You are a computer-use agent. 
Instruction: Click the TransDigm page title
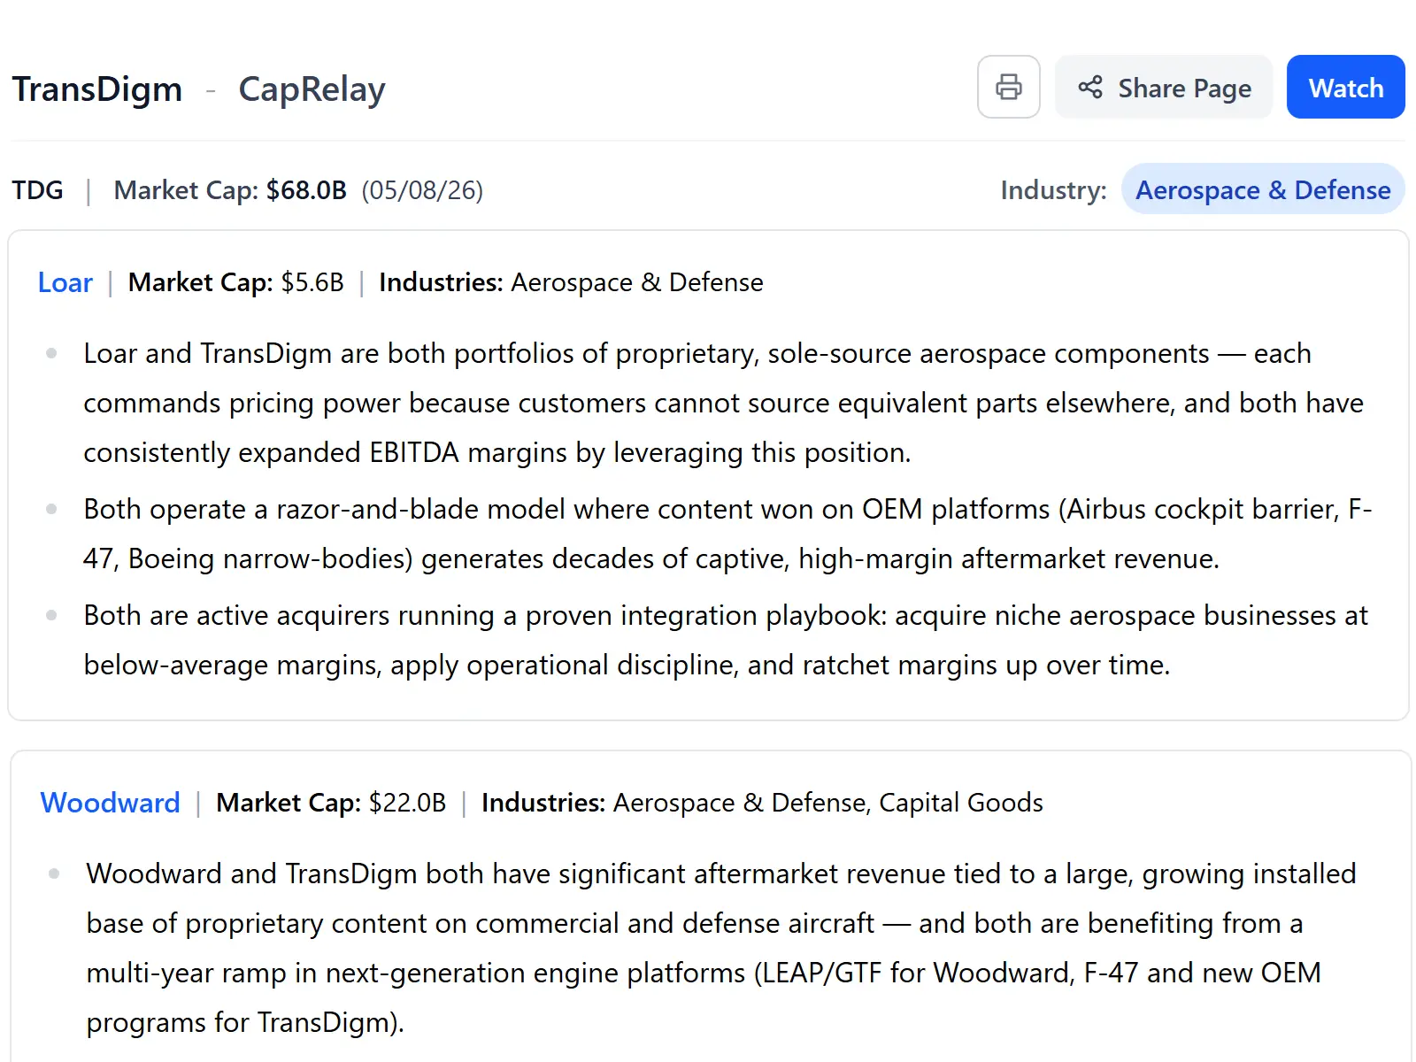click(x=97, y=89)
